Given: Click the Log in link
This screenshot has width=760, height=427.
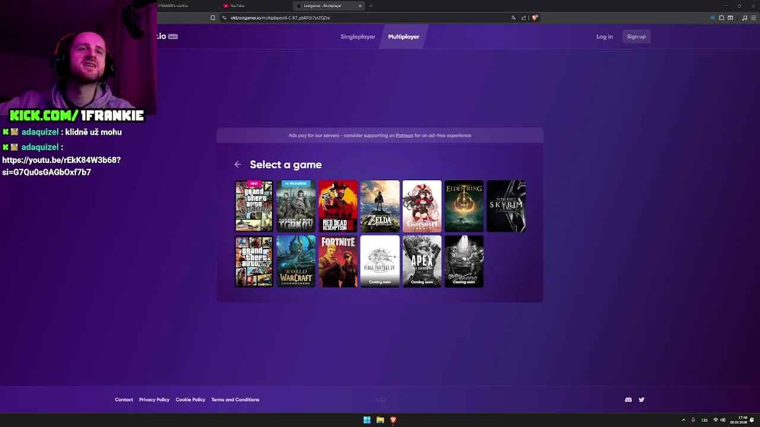Looking at the screenshot, I should pos(604,37).
